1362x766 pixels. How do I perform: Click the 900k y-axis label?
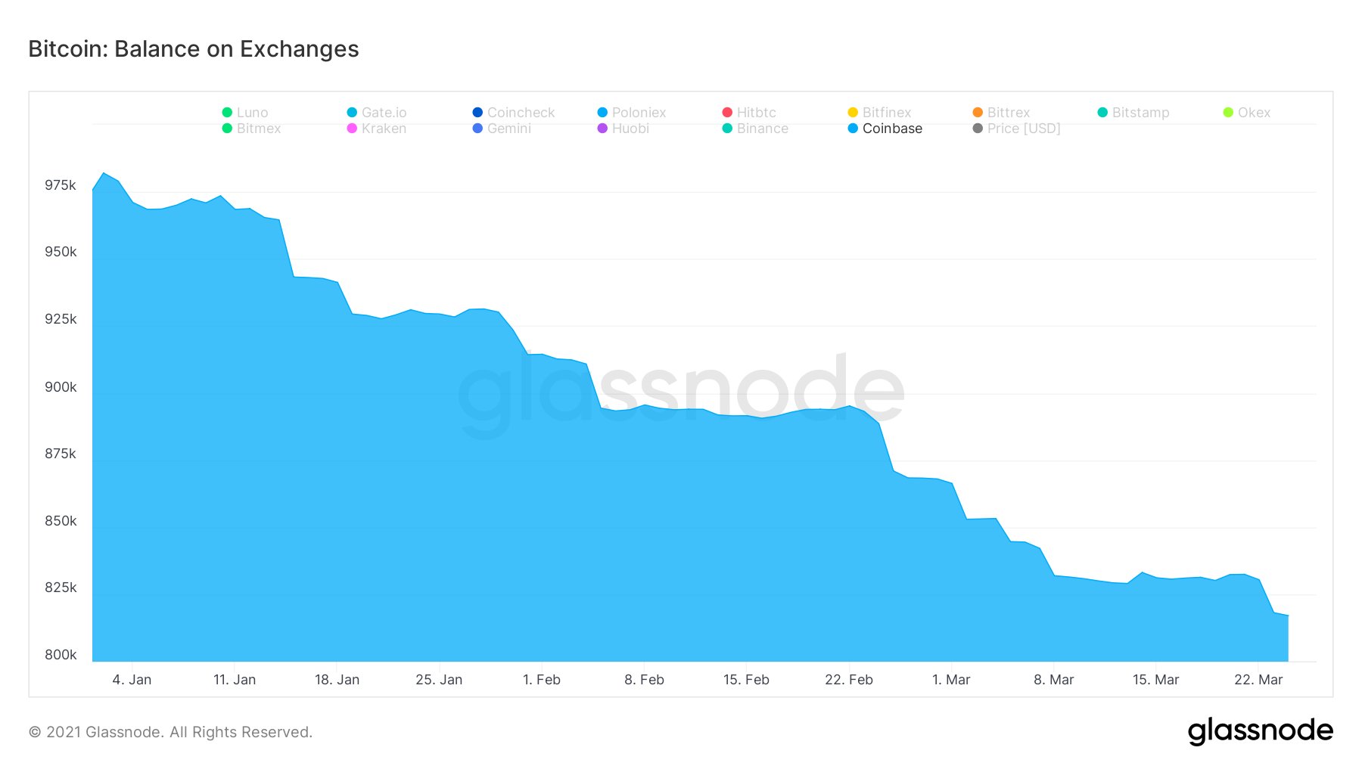[x=61, y=387]
